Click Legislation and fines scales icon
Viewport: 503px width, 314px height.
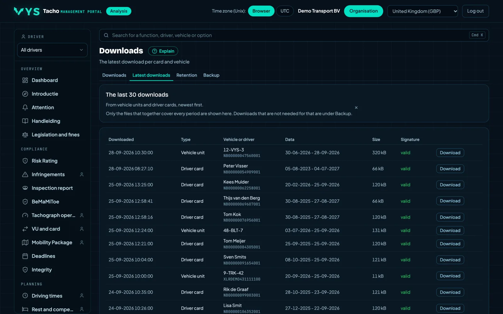pos(25,135)
